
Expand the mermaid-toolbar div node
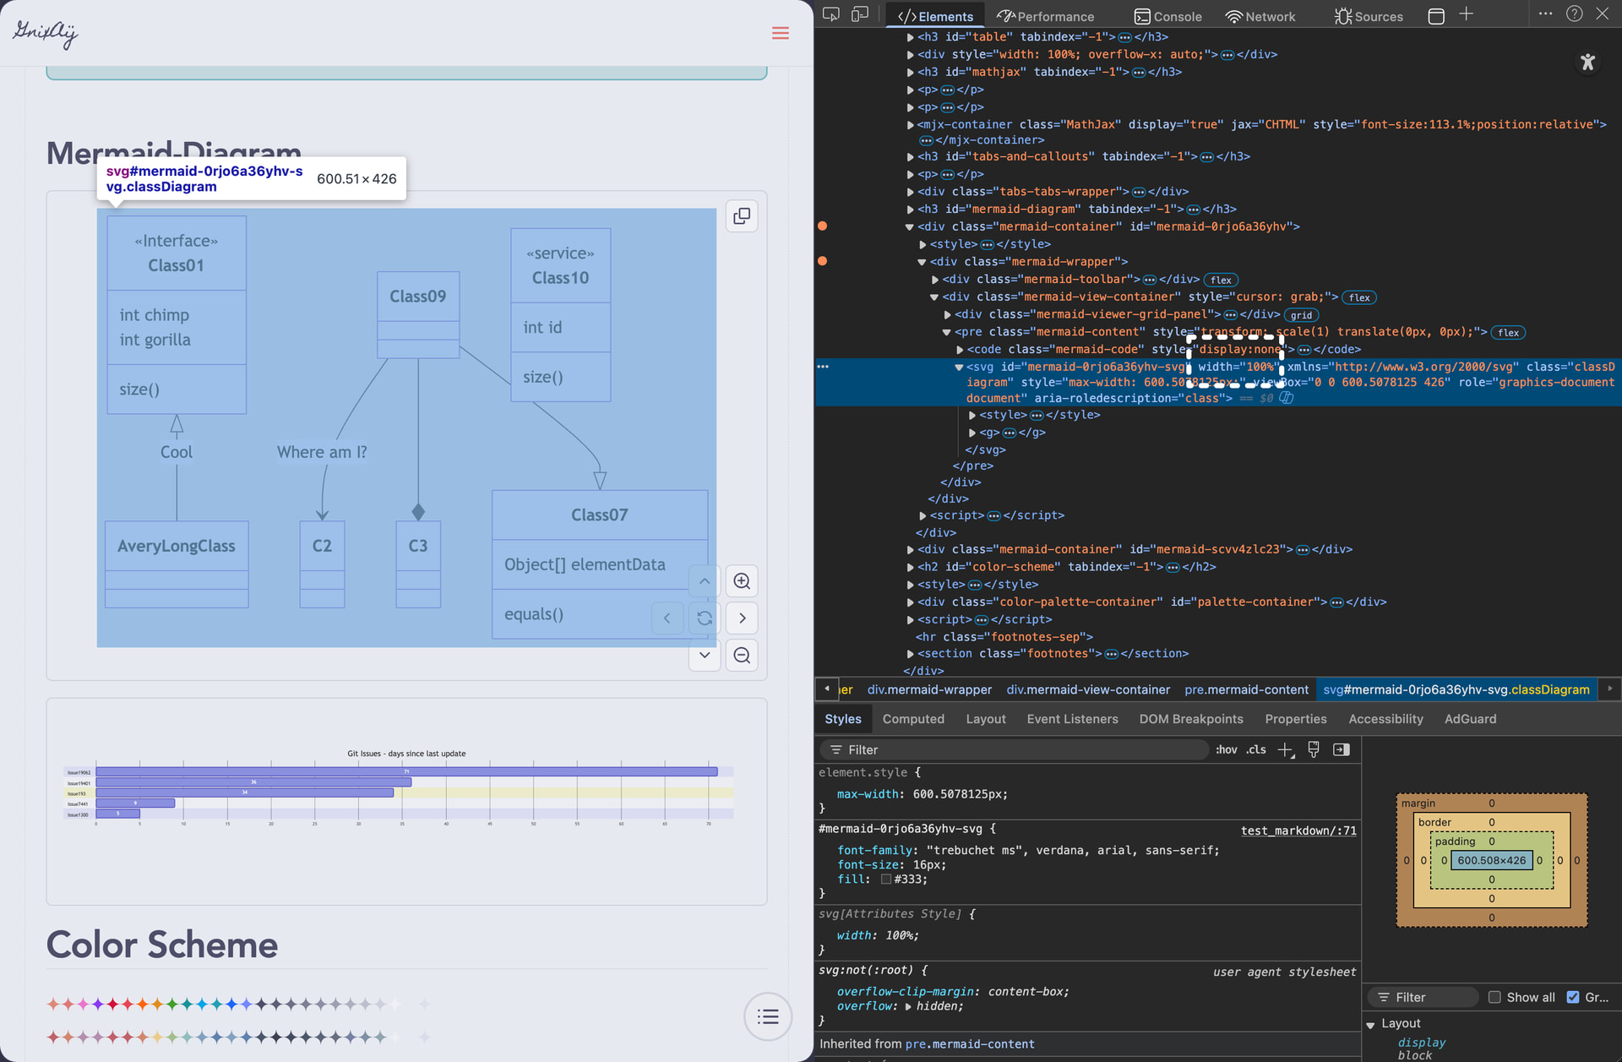coord(935,280)
